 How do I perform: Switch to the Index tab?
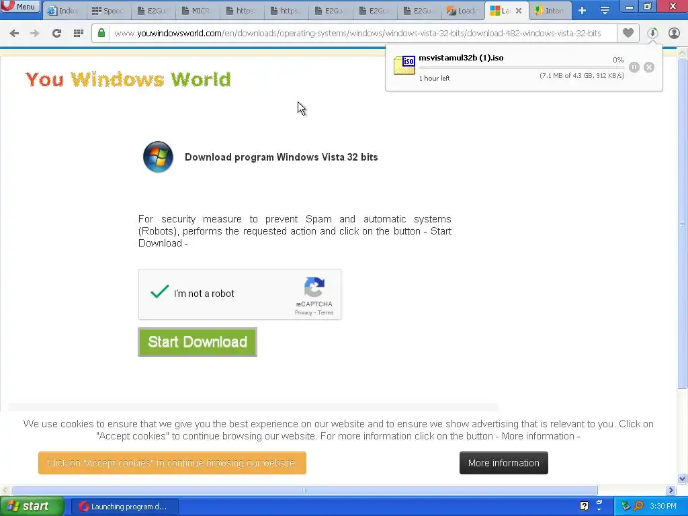pyautogui.click(x=64, y=11)
